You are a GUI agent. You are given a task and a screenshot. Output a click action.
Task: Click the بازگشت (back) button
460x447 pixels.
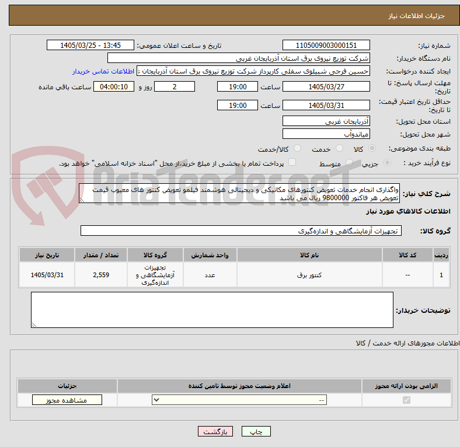tap(215, 431)
